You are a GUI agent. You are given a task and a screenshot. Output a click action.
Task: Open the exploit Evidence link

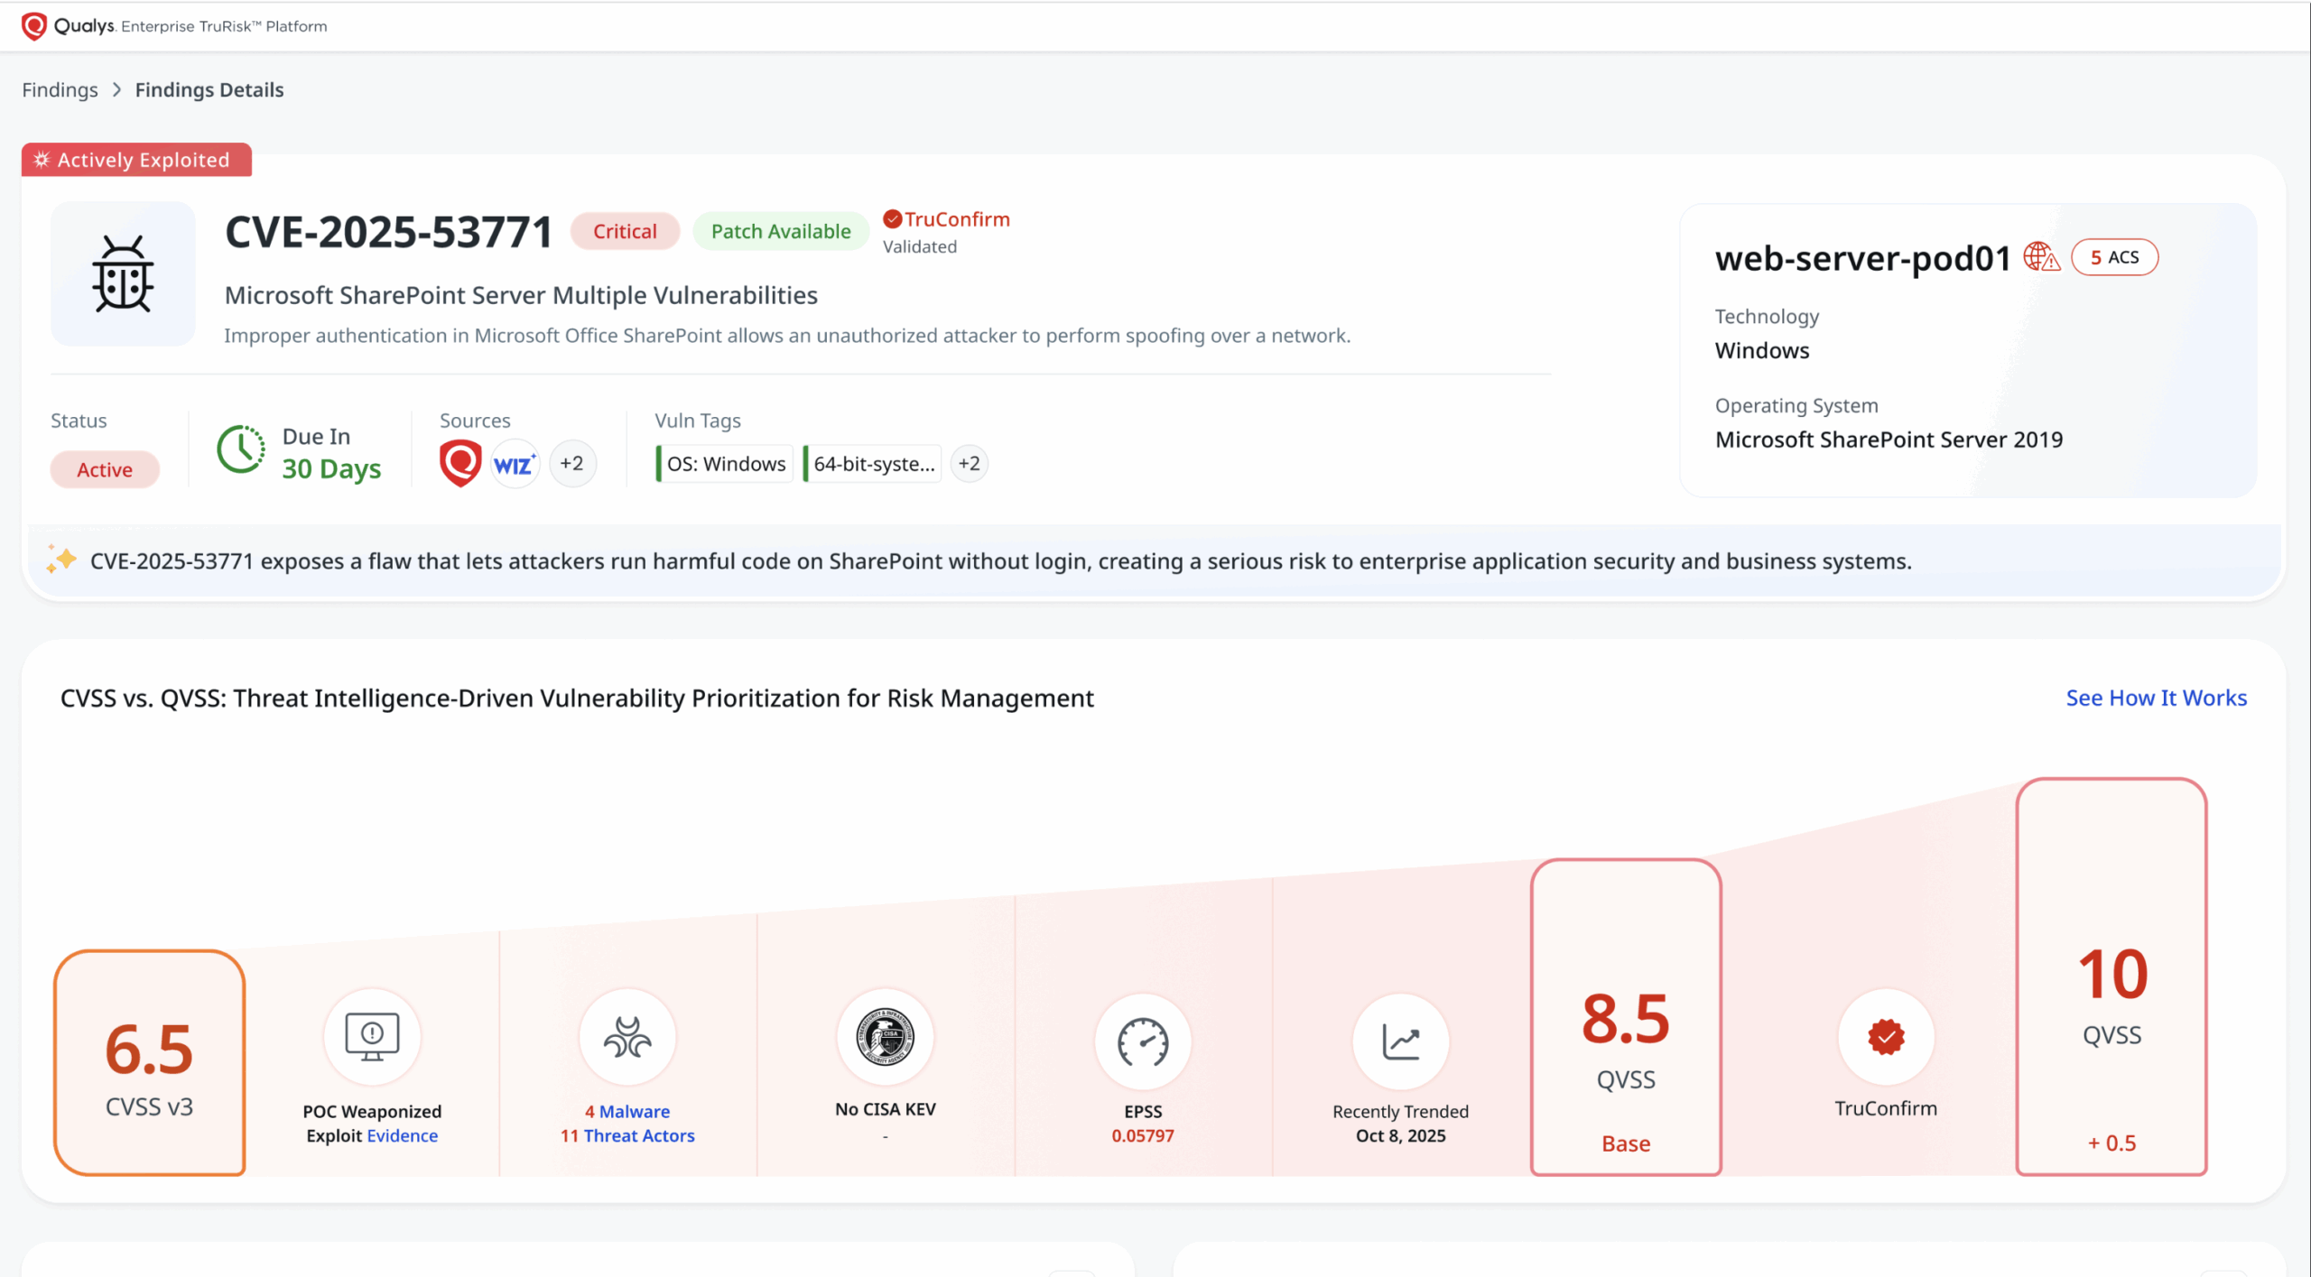point(402,1135)
